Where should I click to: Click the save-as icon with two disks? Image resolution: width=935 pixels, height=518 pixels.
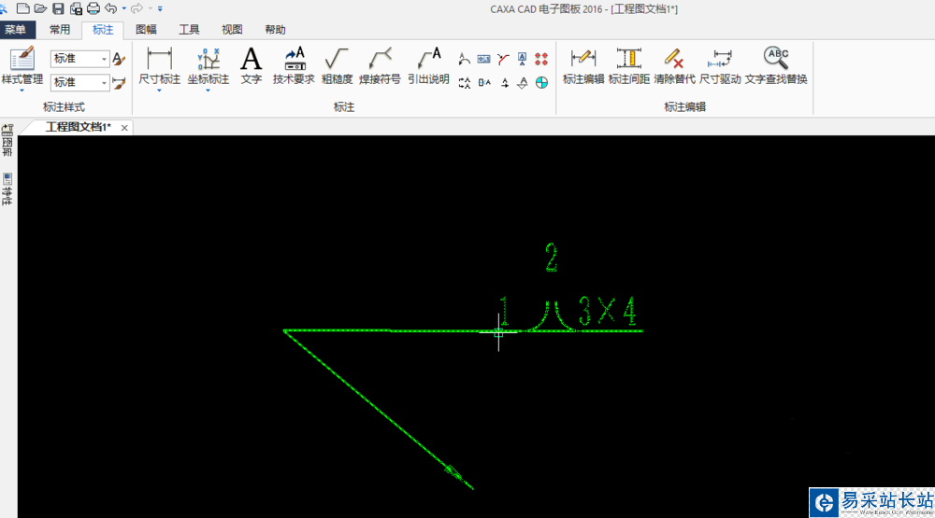click(x=76, y=8)
